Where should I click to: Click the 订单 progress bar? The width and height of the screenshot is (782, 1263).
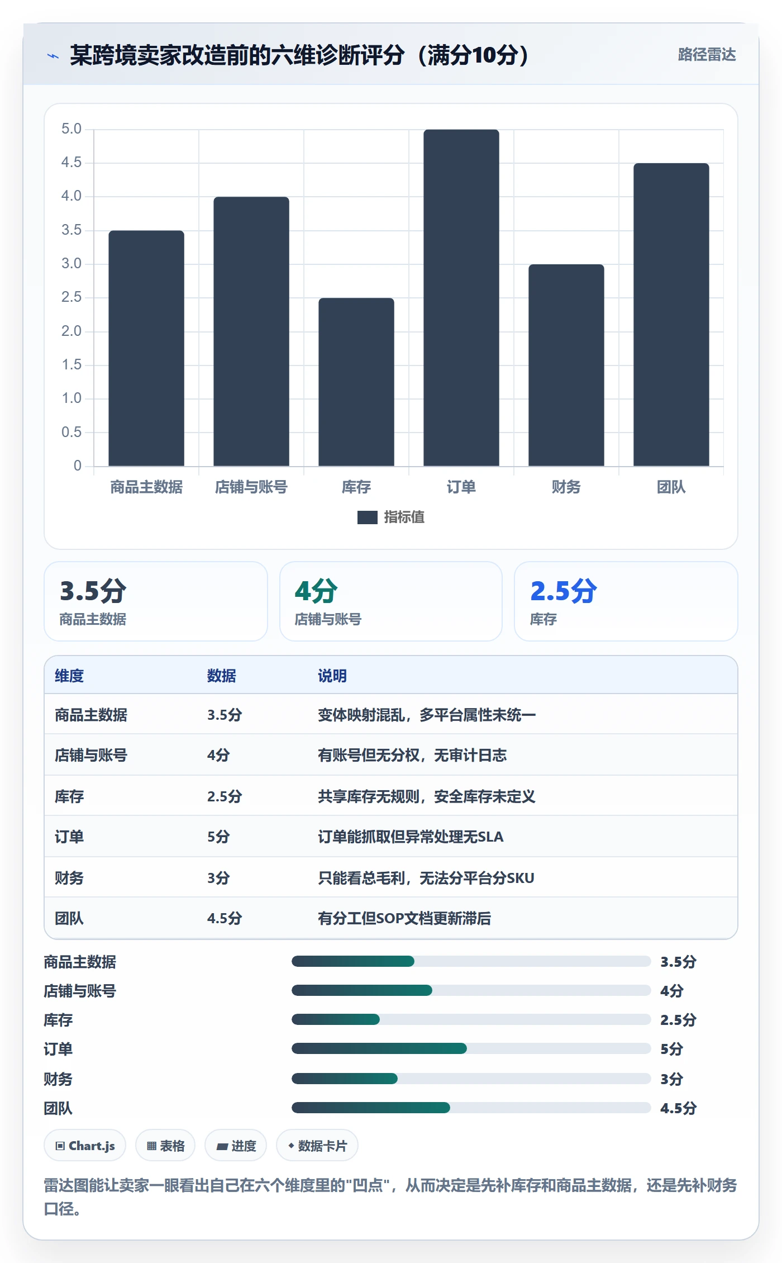tap(471, 1048)
